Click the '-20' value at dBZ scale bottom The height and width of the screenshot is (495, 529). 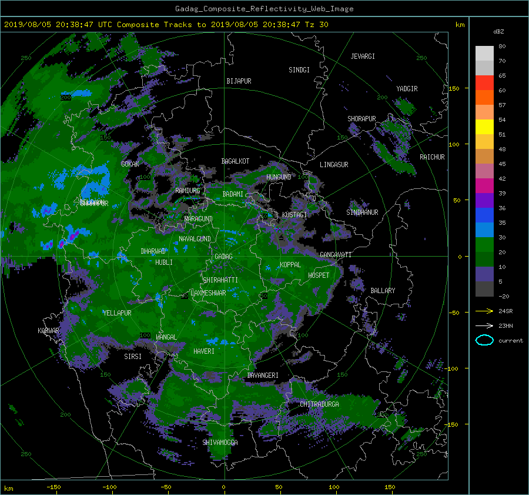(504, 296)
